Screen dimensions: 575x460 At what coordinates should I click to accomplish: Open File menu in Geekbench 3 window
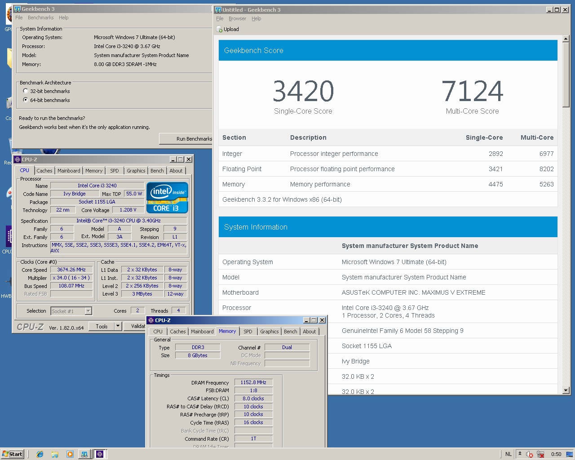(19, 18)
